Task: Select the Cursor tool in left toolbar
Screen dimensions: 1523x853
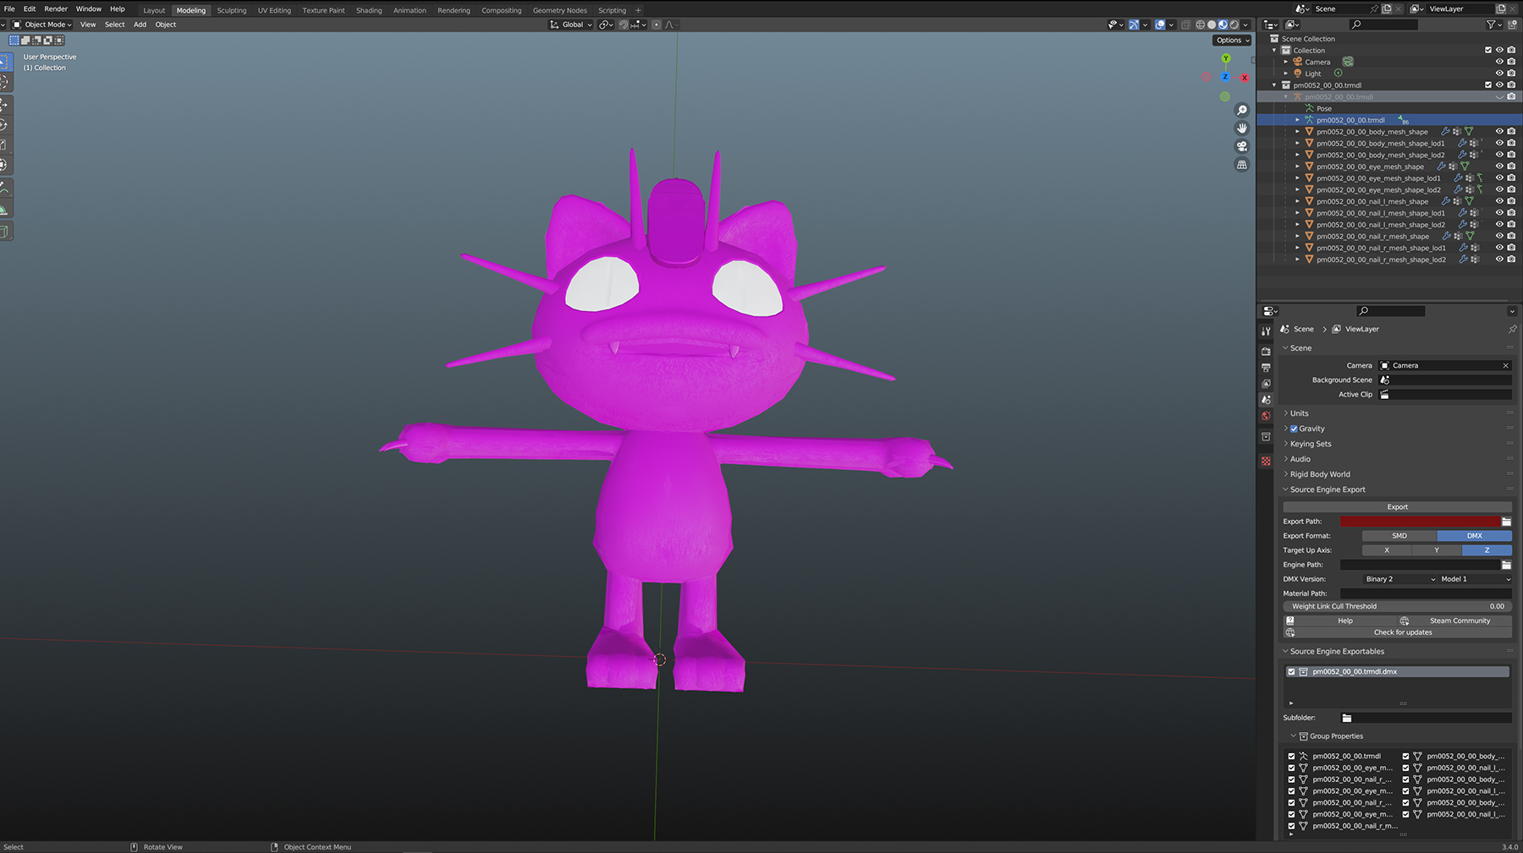Action: [4, 82]
